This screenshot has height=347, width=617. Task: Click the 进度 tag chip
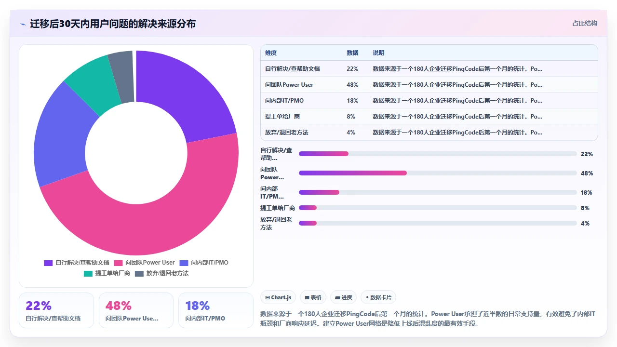[x=344, y=297]
